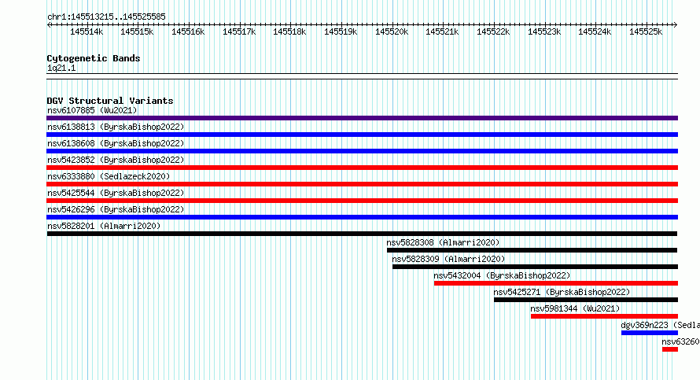
Task: Click the 145523k ruler label
Action: tap(544, 32)
